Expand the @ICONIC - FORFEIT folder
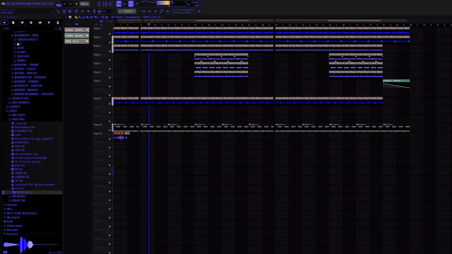 pos(23,69)
